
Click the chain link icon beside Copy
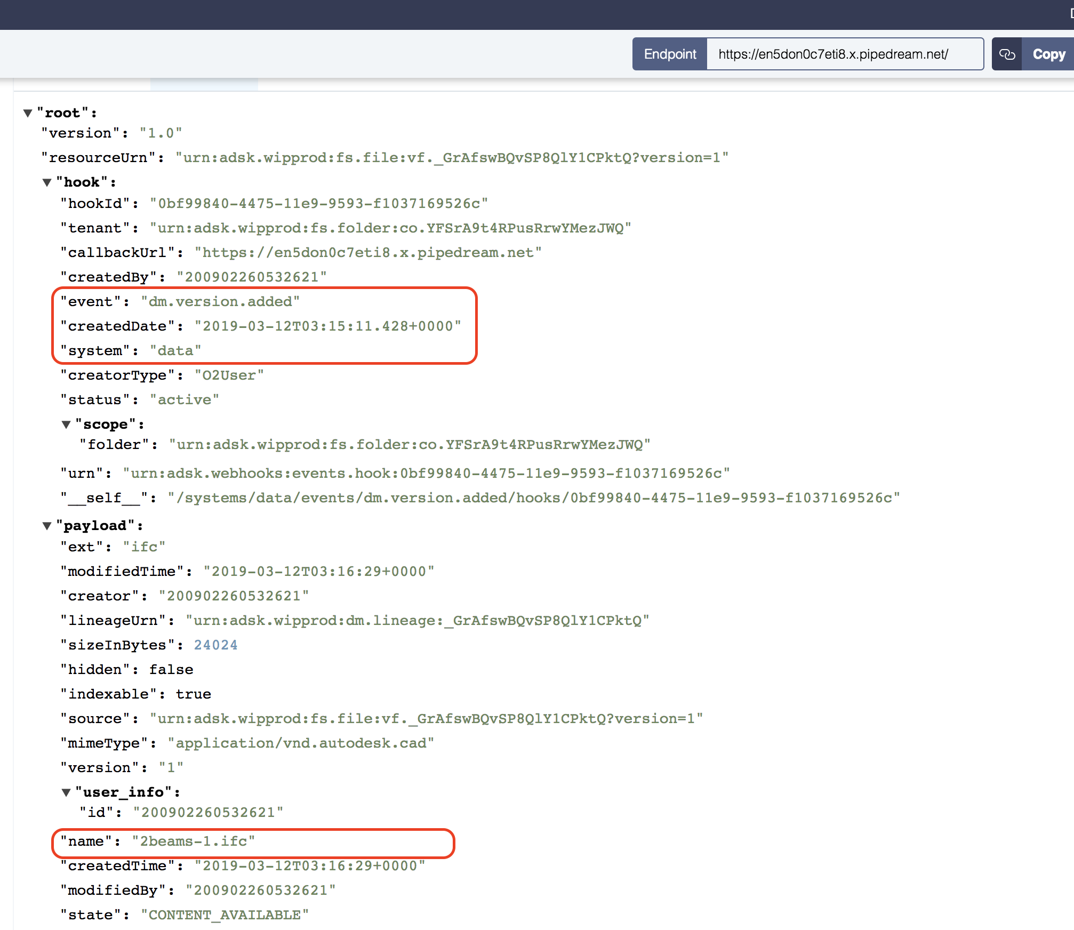pos(1007,53)
